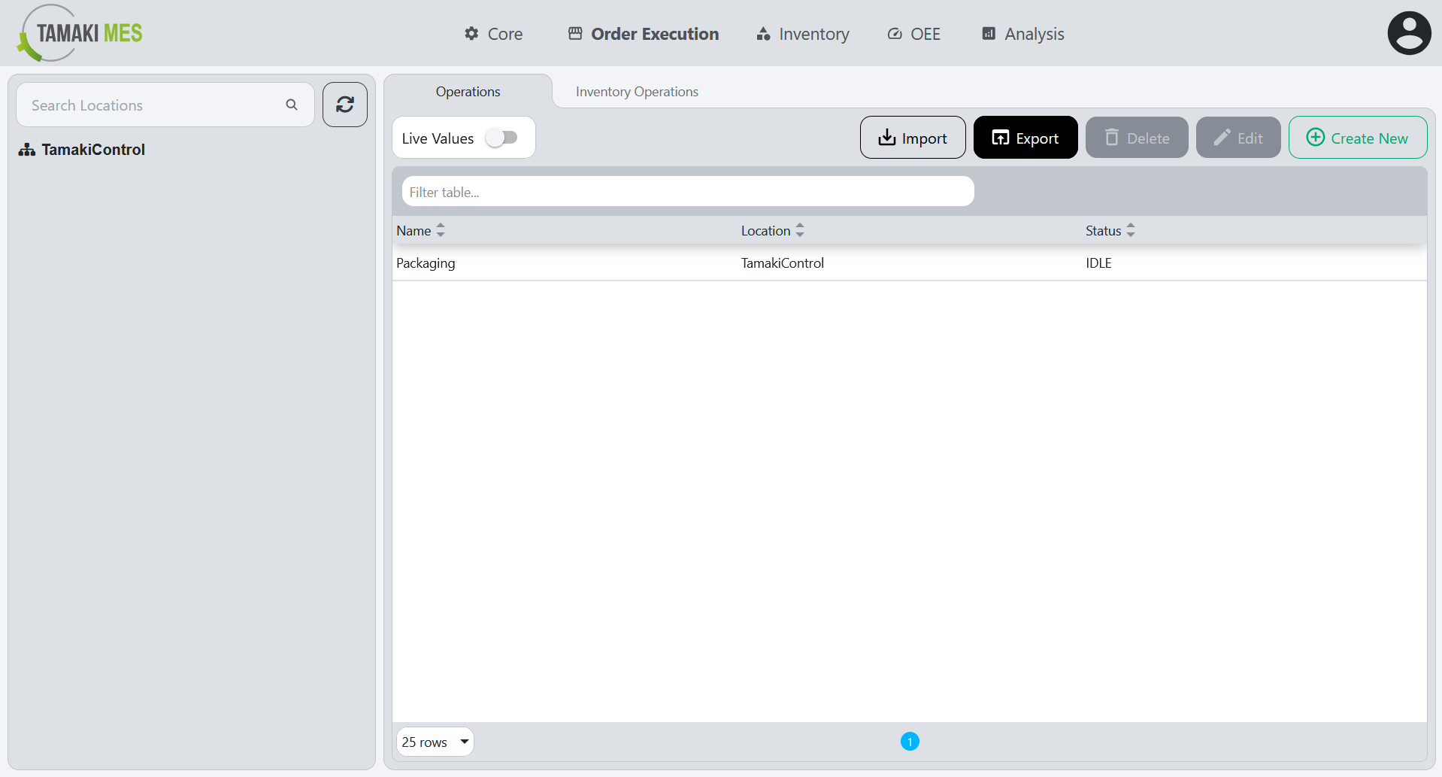The image size is (1442, 777).
Task: Click the Tamaki MES logo
Action: [x=78, y=33]
